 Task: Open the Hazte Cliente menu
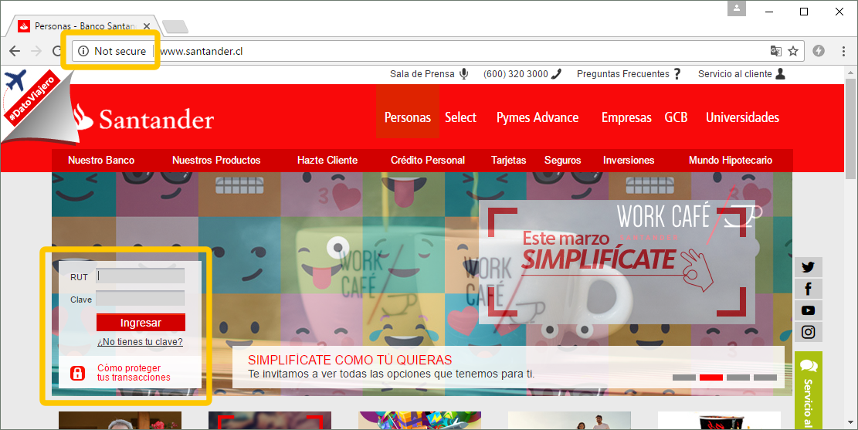click(327, 161)
